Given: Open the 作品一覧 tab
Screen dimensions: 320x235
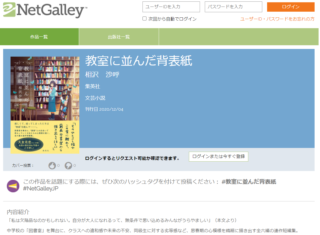Looking at the screenshot, I should tap(39, 37).
